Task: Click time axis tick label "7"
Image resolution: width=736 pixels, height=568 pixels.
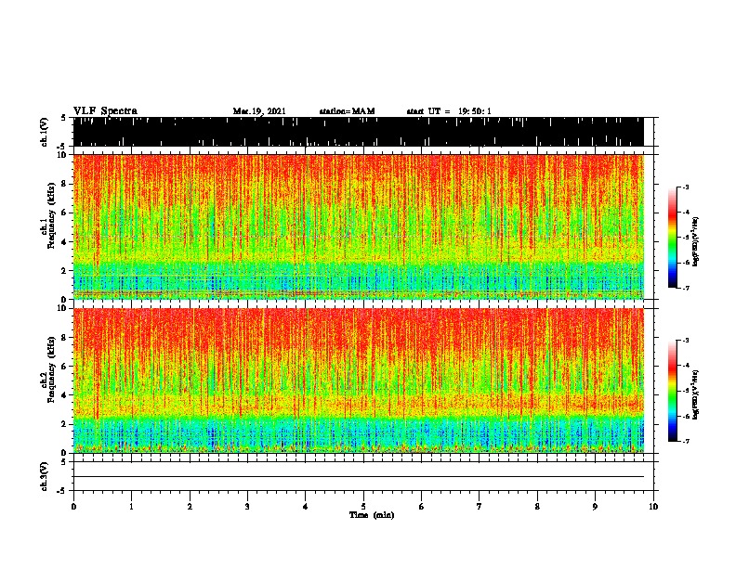Action: (x=480, y=507)
